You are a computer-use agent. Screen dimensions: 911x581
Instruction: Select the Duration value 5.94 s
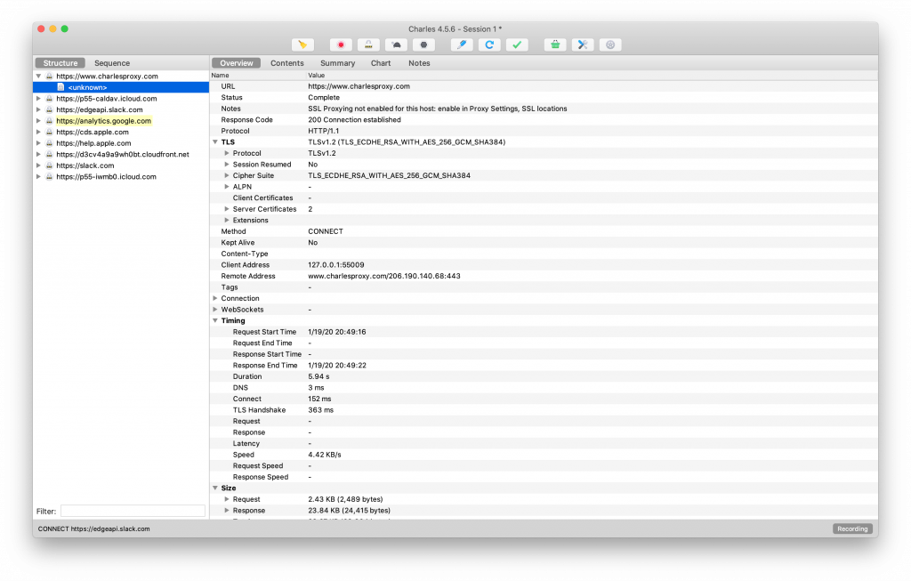coord(318,376)
